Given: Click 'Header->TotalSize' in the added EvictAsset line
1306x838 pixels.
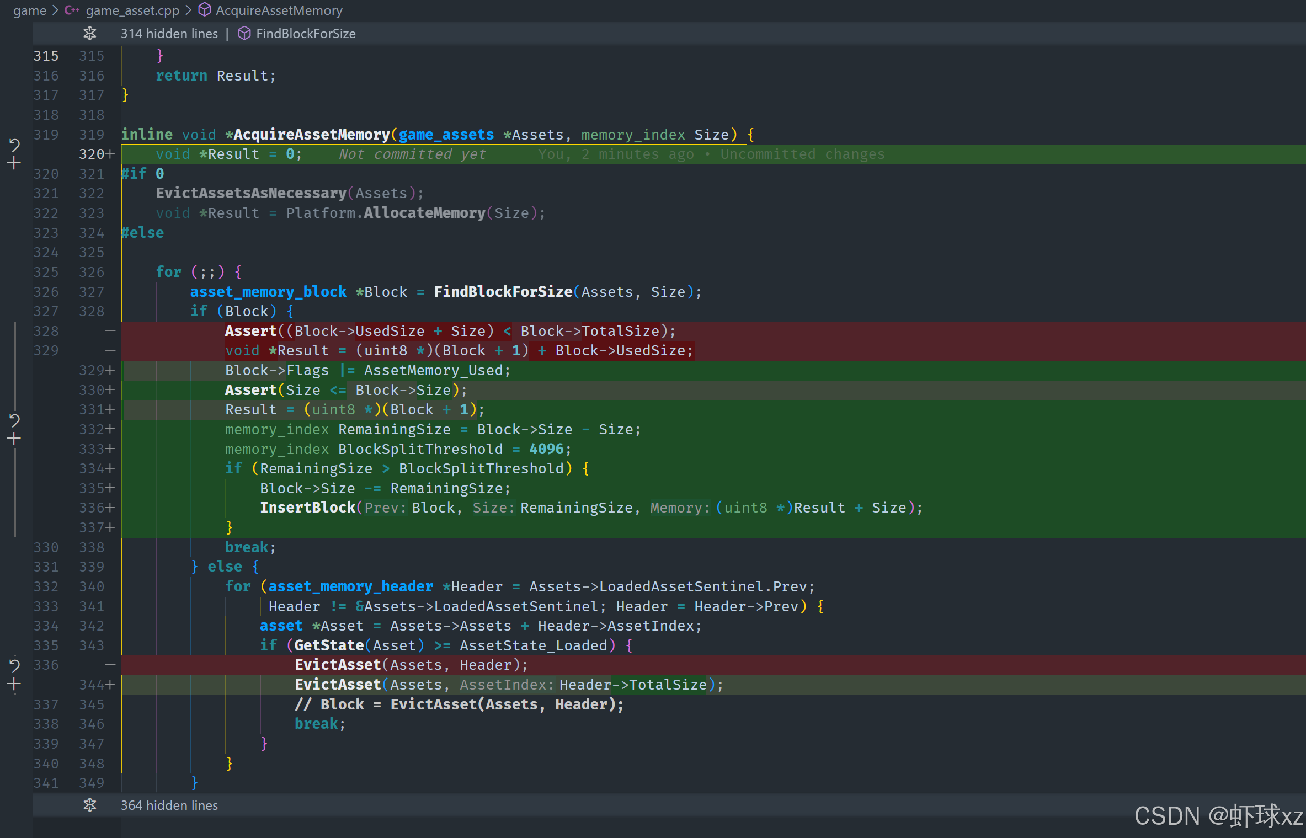Looking at the screenshot, I should (633, 685).
